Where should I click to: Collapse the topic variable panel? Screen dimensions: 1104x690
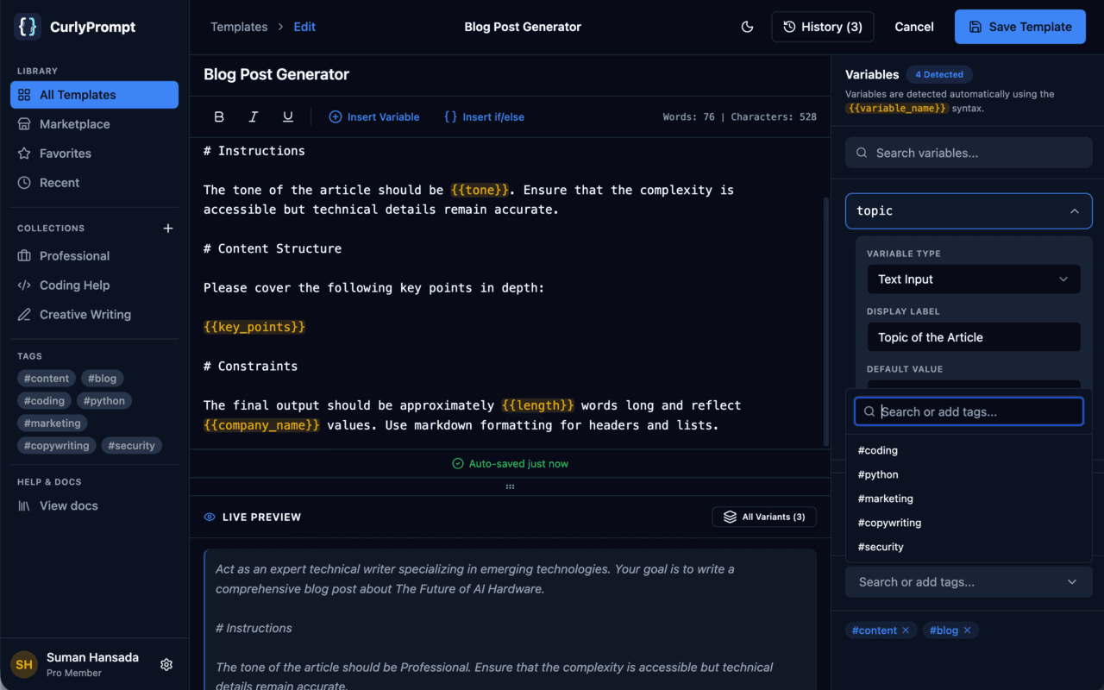pos(1075,210)
